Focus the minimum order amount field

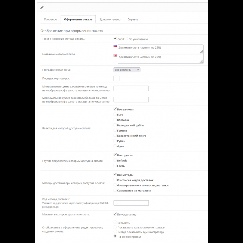(x=131, y=89)
